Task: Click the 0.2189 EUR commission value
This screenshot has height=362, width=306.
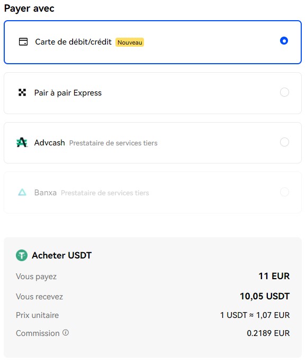Action: pyautogui.click(x=268, y=333)
